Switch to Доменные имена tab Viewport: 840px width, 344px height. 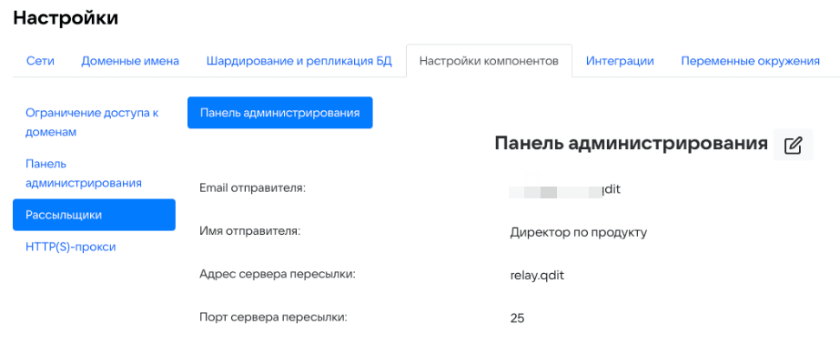130,61
